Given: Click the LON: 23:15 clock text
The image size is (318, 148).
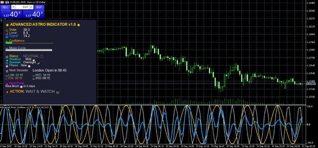Looking at the screenshot, I should coord(16,75).
